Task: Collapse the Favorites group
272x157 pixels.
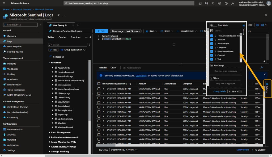Action: click(x=50, y=62)
